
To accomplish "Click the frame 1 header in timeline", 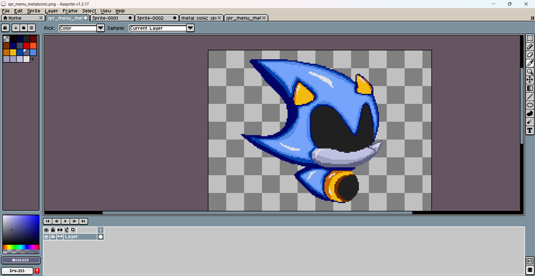I will (x=100, y=230).
